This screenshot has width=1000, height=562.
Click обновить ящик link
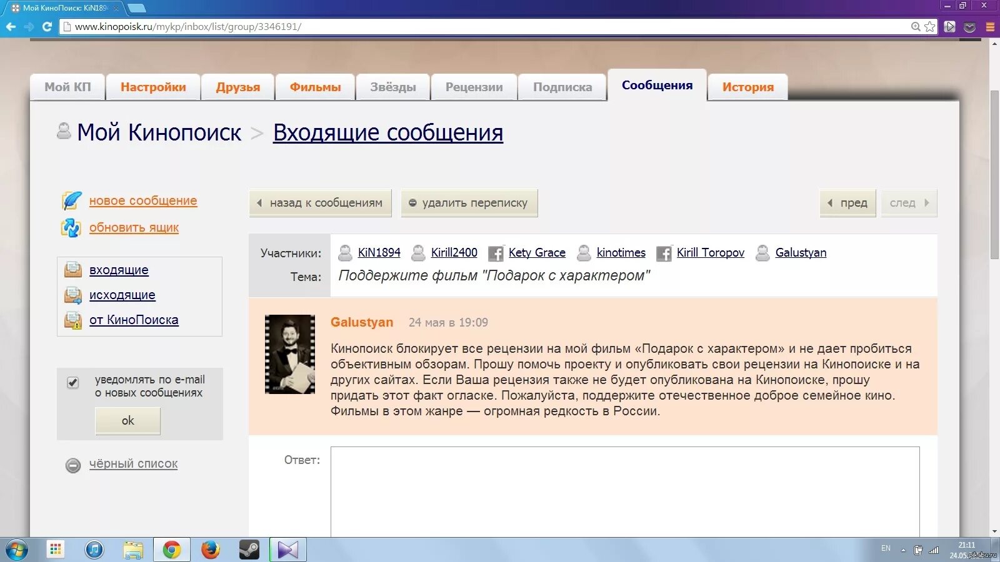[x=134, y=228]
